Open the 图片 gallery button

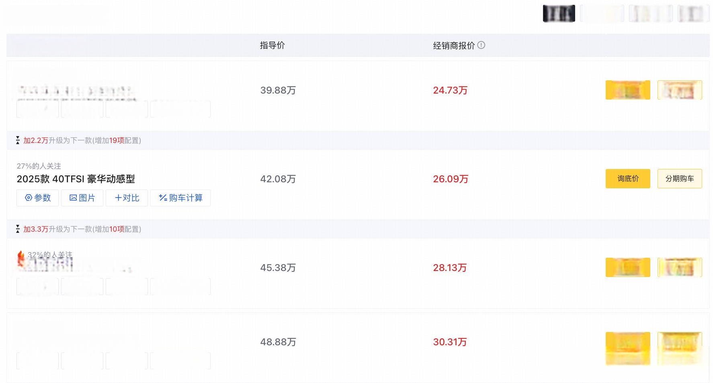click(x=82, y=198)
